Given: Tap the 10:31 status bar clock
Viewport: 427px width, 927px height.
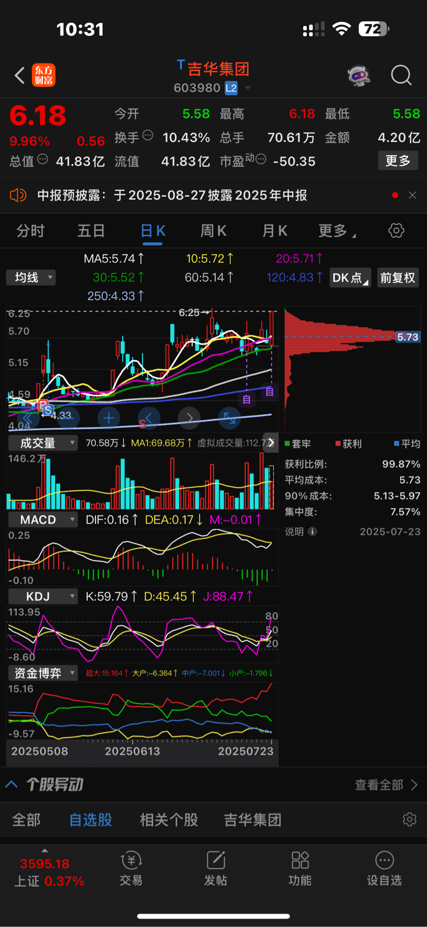Looking at the screenshot, I should 80,29.
